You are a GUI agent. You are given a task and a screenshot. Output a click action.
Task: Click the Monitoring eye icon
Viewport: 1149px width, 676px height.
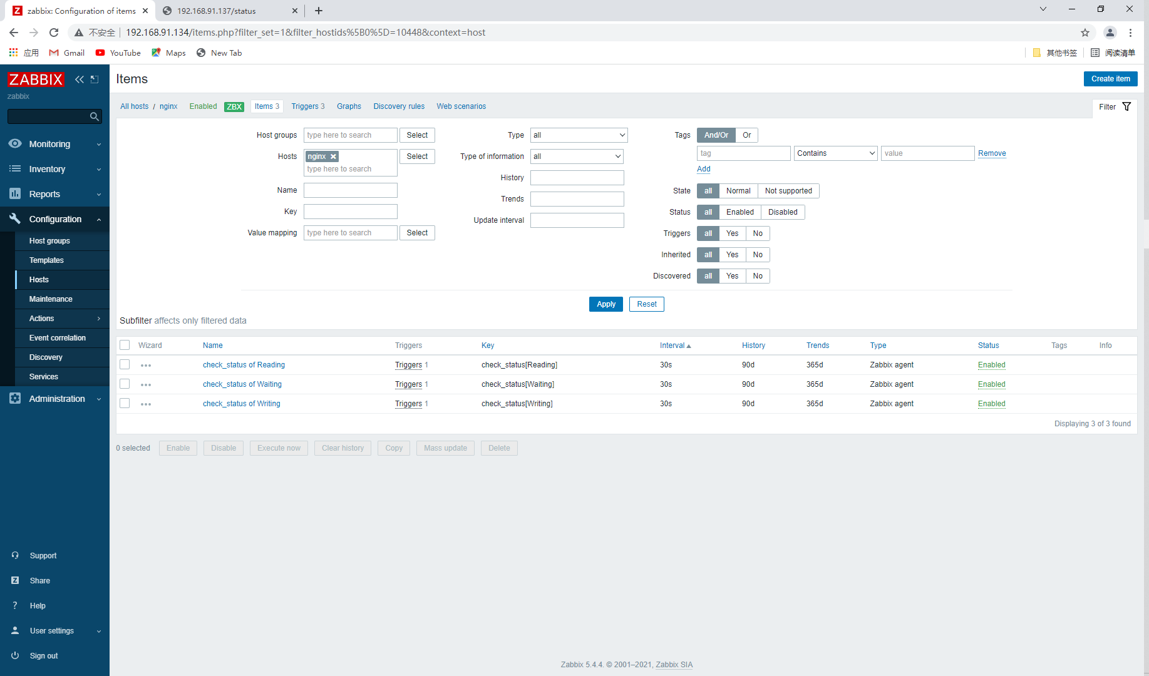pos(15,144)
